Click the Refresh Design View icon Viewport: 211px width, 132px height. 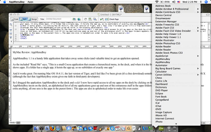[x=85, y=19]
